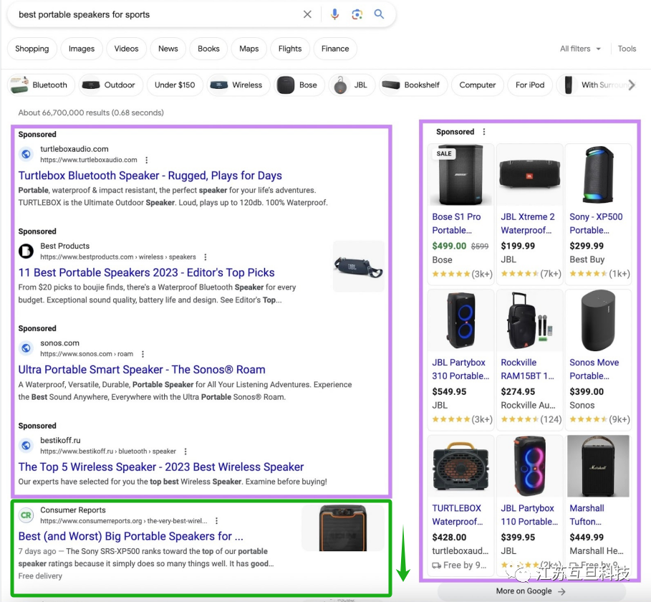This screenshot has height=602, width=651.
Task: Click the blue magnifier search icon
Action: [x=379, y=14]
